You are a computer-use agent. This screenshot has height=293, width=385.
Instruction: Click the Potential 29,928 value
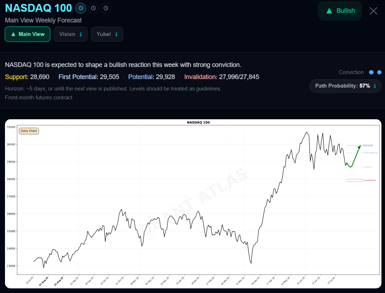(x=152, y=77)
